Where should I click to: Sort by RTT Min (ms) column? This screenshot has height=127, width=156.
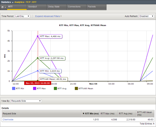[x=90, y=113]
